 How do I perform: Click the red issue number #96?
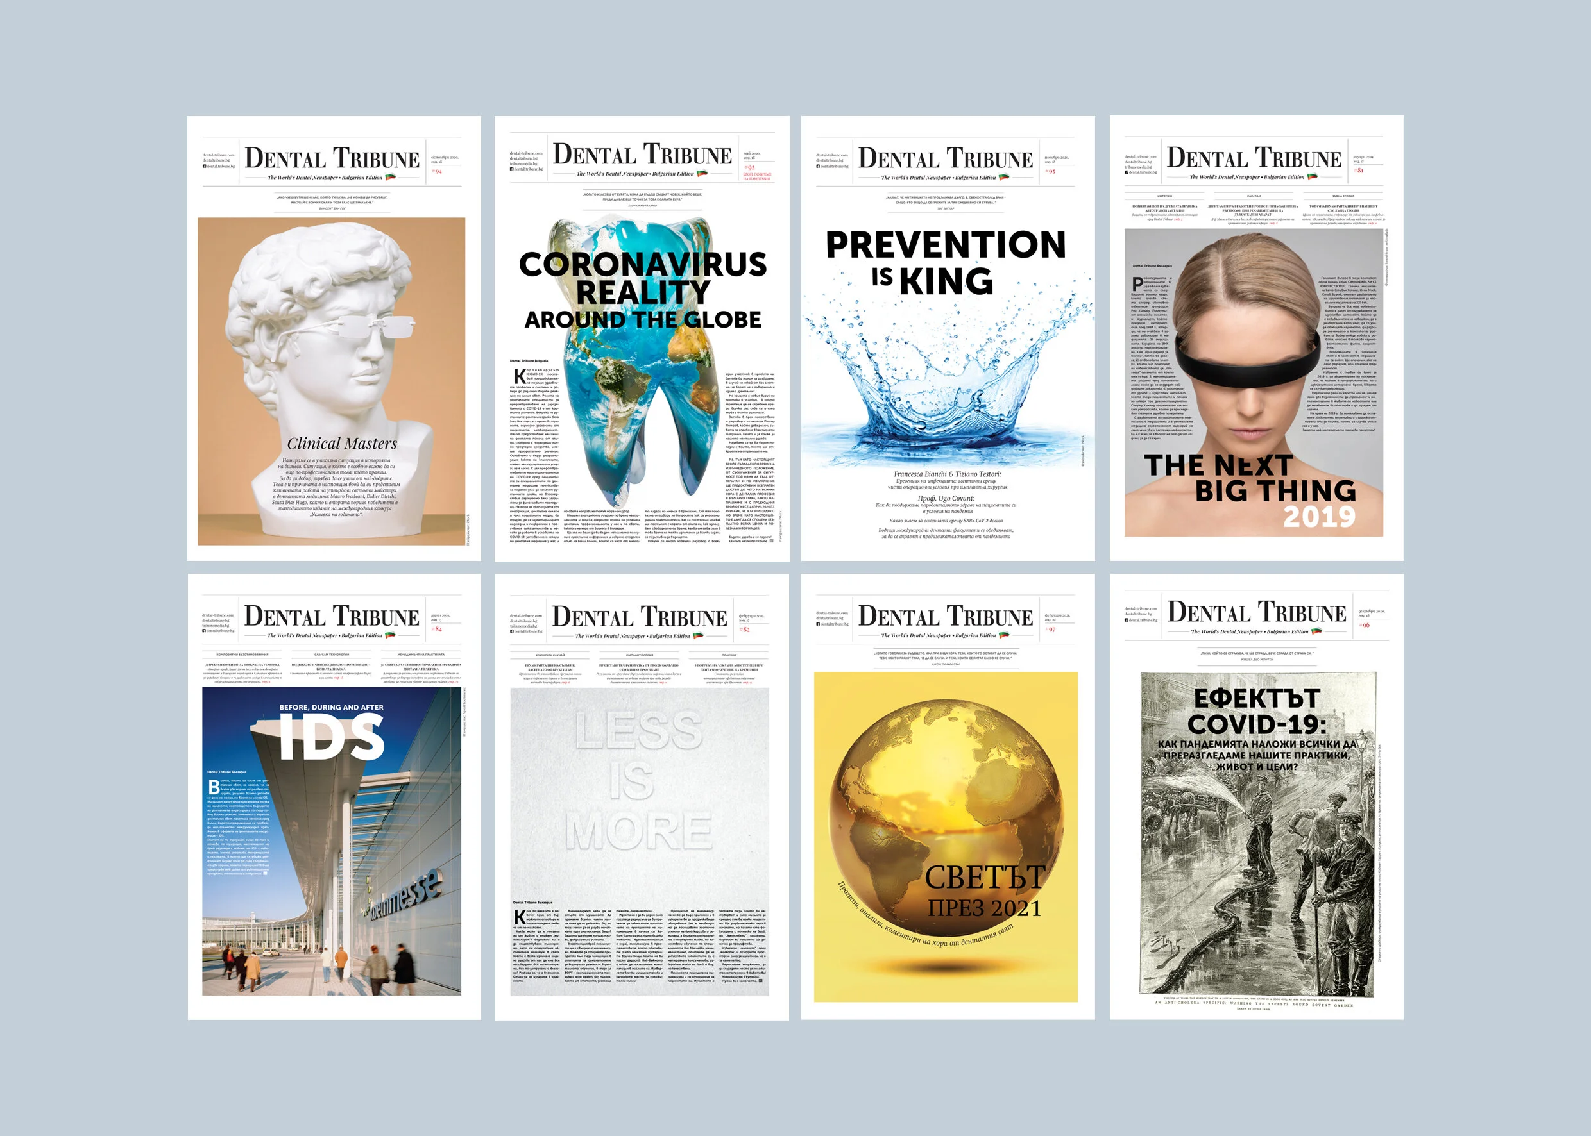click(1364, 625)
